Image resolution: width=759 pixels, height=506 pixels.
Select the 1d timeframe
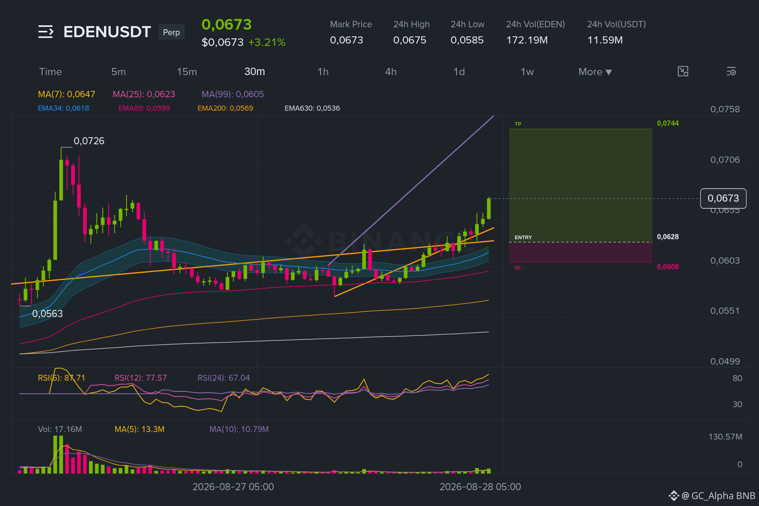coord(459,72)
